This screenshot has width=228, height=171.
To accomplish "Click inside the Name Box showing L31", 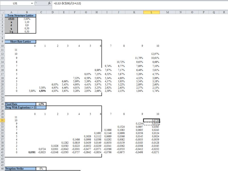I will (x=16, y=3).
